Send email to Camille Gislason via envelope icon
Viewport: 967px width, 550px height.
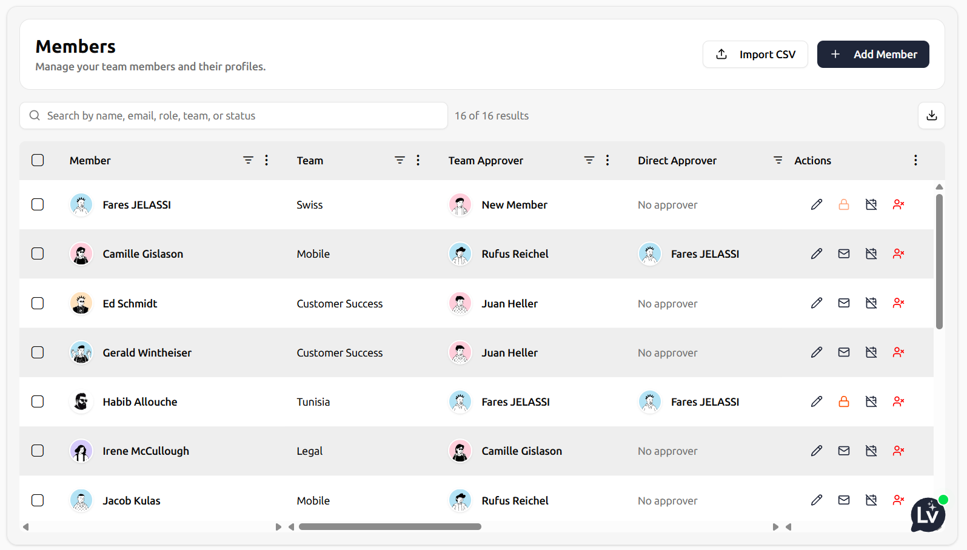tap(844, 253)
